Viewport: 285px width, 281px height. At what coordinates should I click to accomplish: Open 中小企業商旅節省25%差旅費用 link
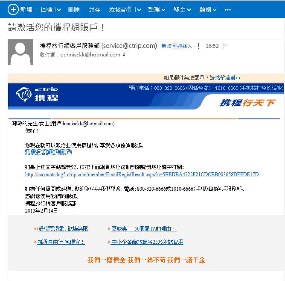147,242
